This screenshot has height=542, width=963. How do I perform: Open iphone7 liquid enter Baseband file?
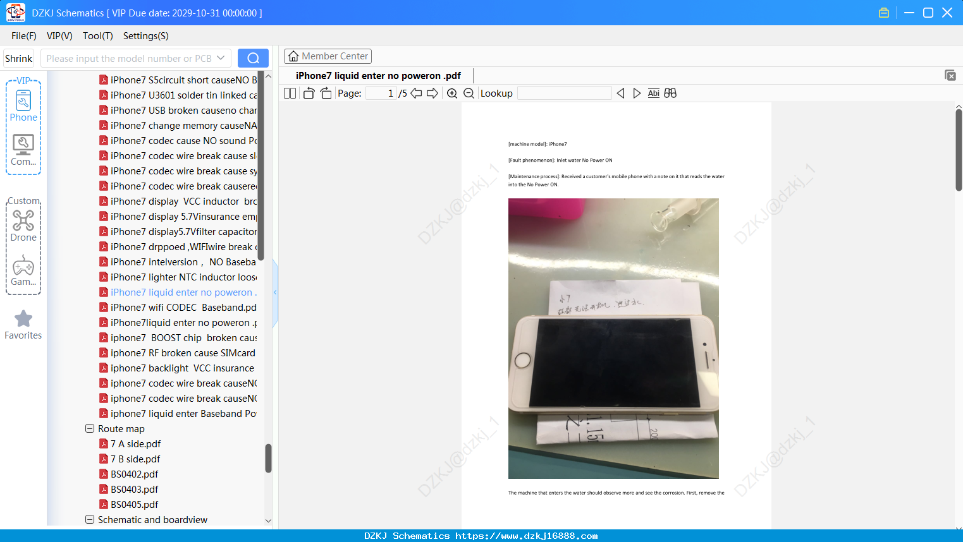[x=178, y=413]
